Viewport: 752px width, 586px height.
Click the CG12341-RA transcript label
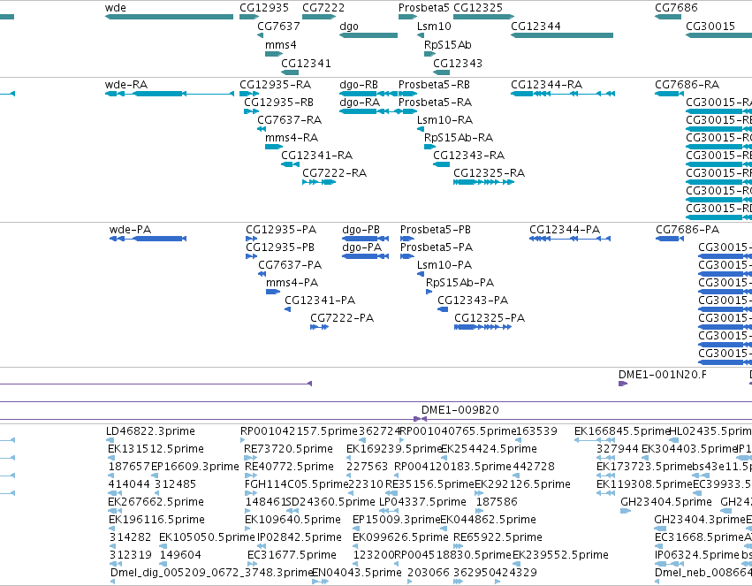coord(317,156)
